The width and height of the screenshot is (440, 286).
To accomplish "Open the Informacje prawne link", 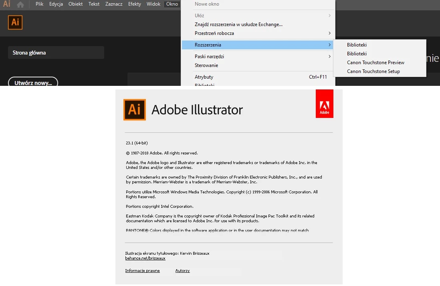I will [142, 270].
